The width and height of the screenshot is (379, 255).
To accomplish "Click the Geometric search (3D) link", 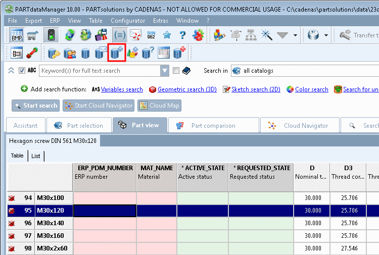I will [187, 89].
